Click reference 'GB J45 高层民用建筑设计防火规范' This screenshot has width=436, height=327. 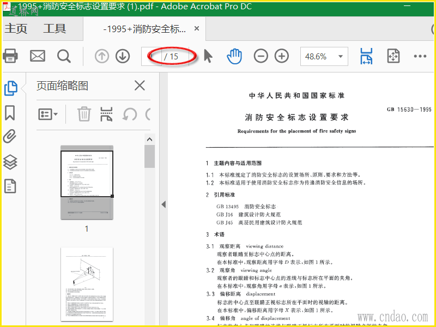pyautogui.click(x=259, y=222)
